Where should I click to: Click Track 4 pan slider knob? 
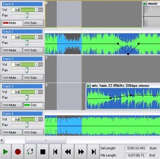[27, 125]
